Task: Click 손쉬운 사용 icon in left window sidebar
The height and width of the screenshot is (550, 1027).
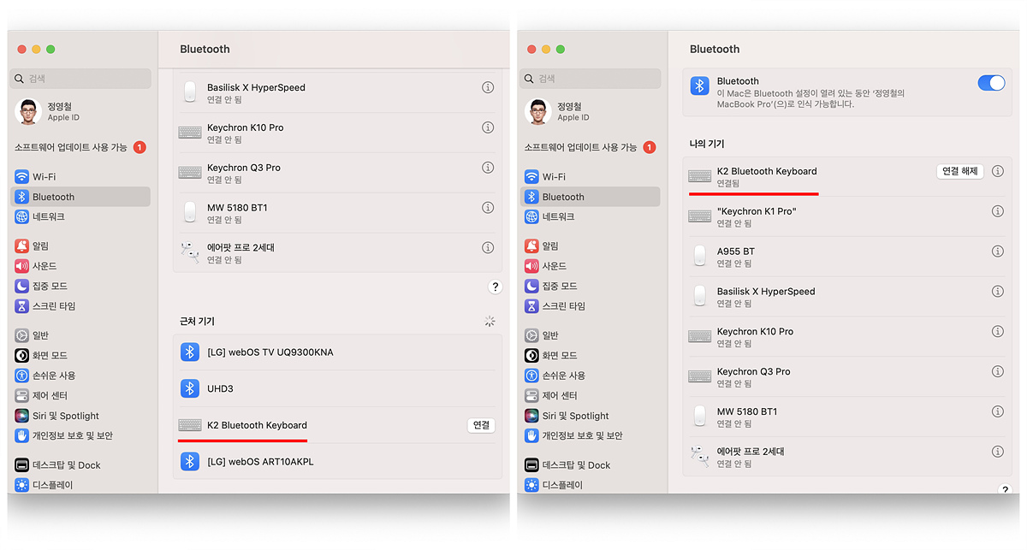Action: 22,376
